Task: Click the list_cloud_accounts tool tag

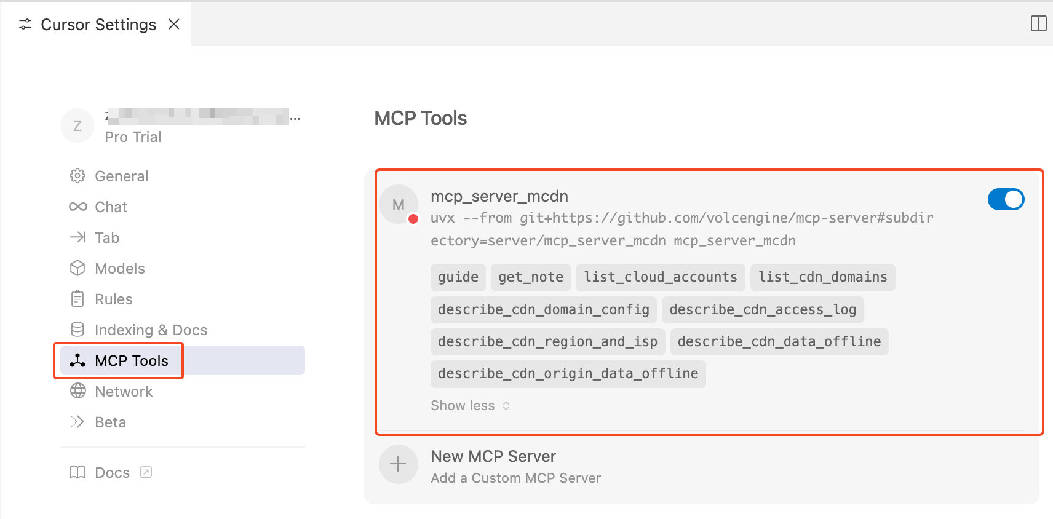Action: click(661, 277)
